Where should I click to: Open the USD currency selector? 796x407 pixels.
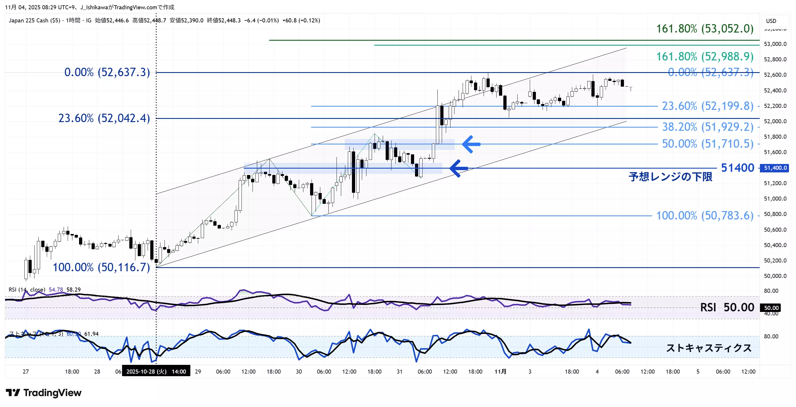[775, 21]
